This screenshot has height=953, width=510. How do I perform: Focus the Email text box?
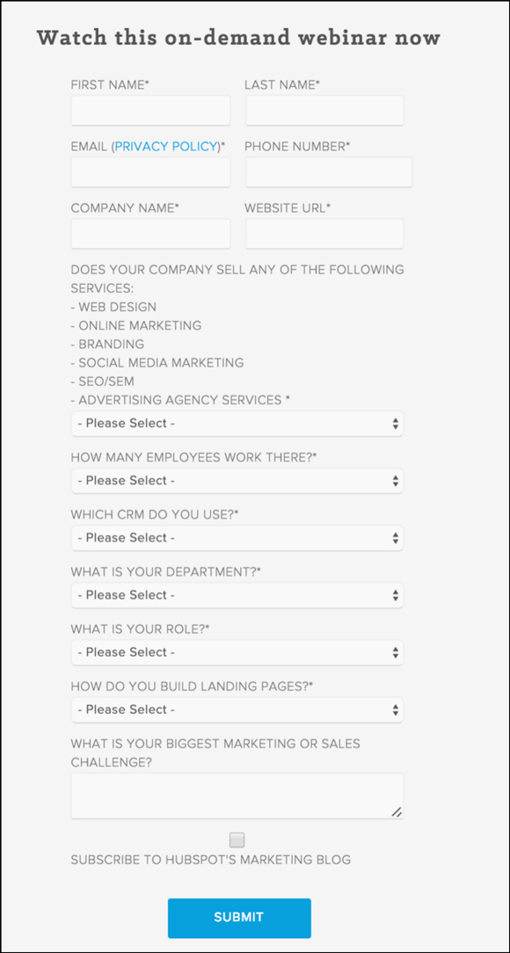click(150, 172)
